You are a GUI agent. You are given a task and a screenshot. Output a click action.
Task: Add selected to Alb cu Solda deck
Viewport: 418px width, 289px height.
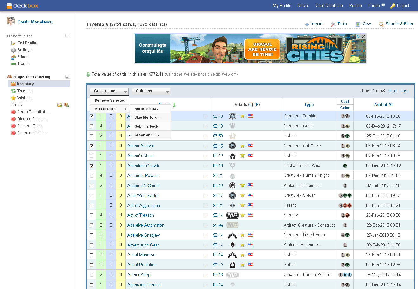point(151,109)
